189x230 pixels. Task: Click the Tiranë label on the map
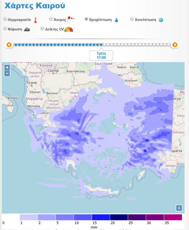pyautogui.click(x=32, y=83)
